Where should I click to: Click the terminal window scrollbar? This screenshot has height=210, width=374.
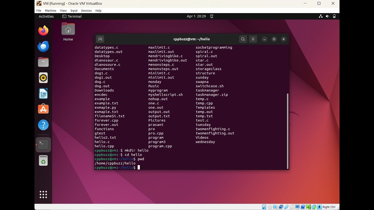pos(288,131)
